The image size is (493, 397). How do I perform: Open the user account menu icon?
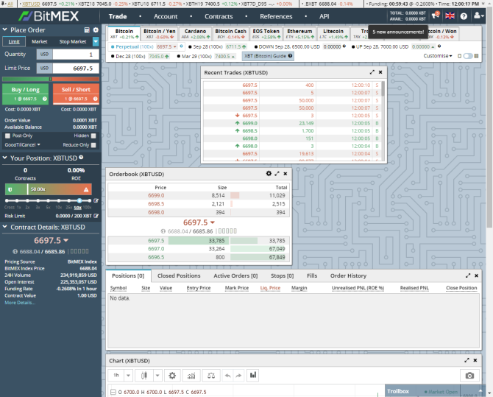478,15
